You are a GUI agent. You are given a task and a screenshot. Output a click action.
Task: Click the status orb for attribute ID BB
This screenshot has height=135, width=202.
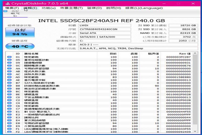[9, 89]
